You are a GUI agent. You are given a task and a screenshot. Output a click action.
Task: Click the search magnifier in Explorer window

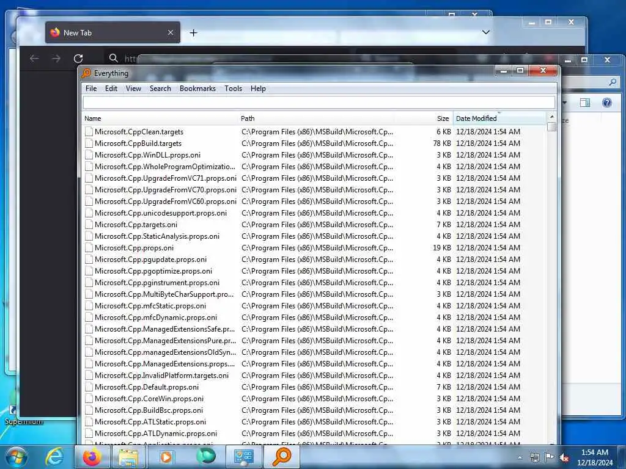click(x=613, y=82)
